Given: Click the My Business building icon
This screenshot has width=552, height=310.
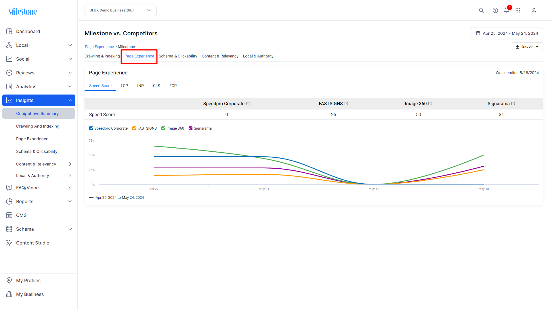Looking at the screenshot, I should [9, 294].
